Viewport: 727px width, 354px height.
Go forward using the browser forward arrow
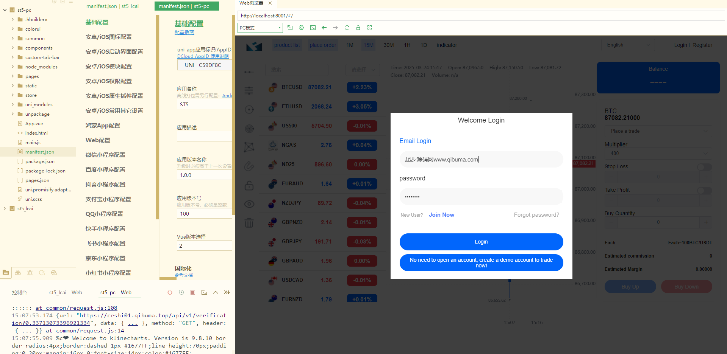pyautogui.click(x=336, y=28)
